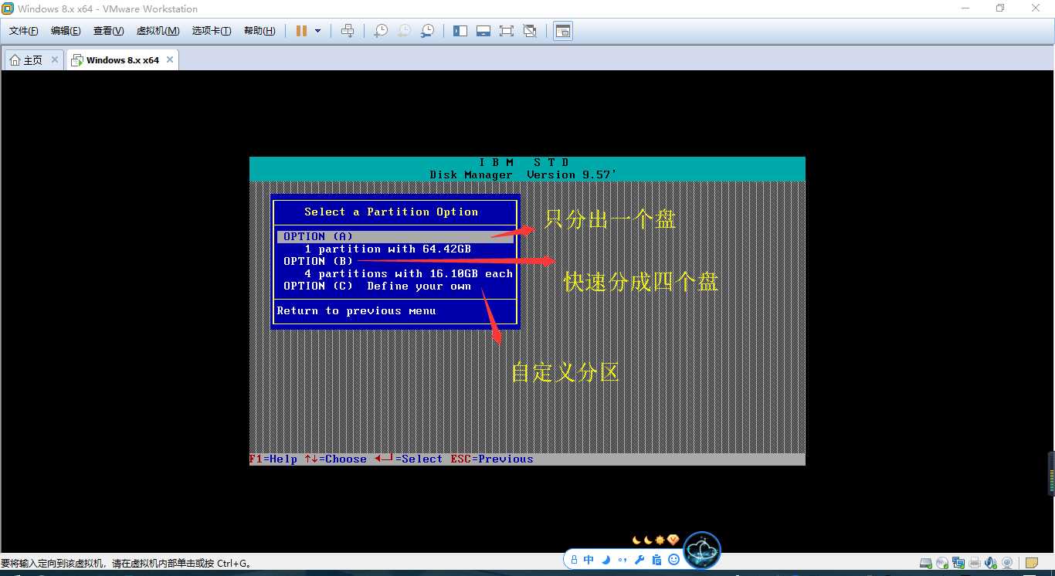Screen dimensions: 1055x576
Task: Select OPTION (B) partition option
Action: pos(318,261)
